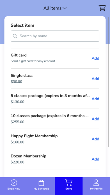Add the 5 classes package
Screen dimensions: 110x195
coord(95,99)
